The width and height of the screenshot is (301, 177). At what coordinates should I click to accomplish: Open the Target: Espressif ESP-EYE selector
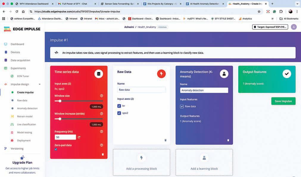[x=270, y=27]
